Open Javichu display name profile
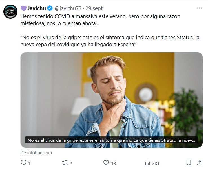This screenshot has height=170, width=208. click(x=36, y=8)
